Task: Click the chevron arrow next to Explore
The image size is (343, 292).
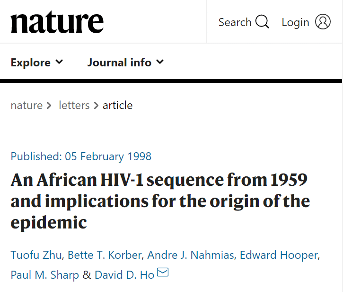Action: point(59,62)
